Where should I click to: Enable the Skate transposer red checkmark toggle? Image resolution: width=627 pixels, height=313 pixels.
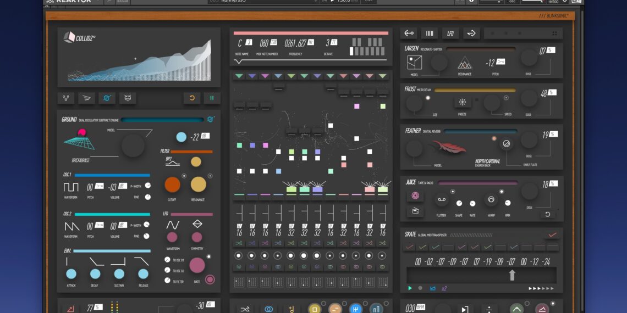(x=552, y=234)
